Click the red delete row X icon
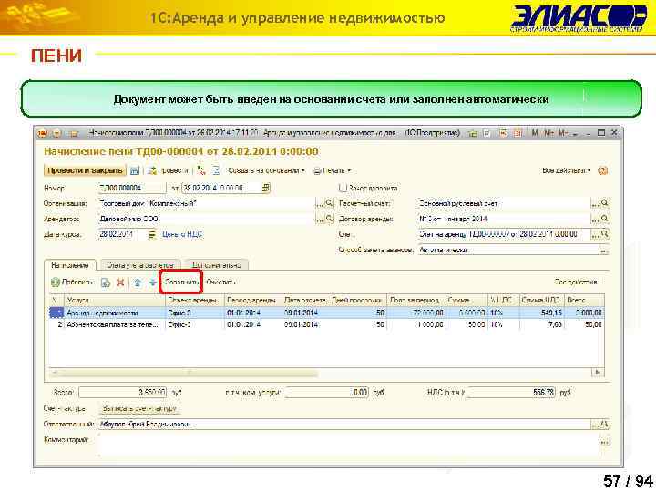 (x=120, y=282)
